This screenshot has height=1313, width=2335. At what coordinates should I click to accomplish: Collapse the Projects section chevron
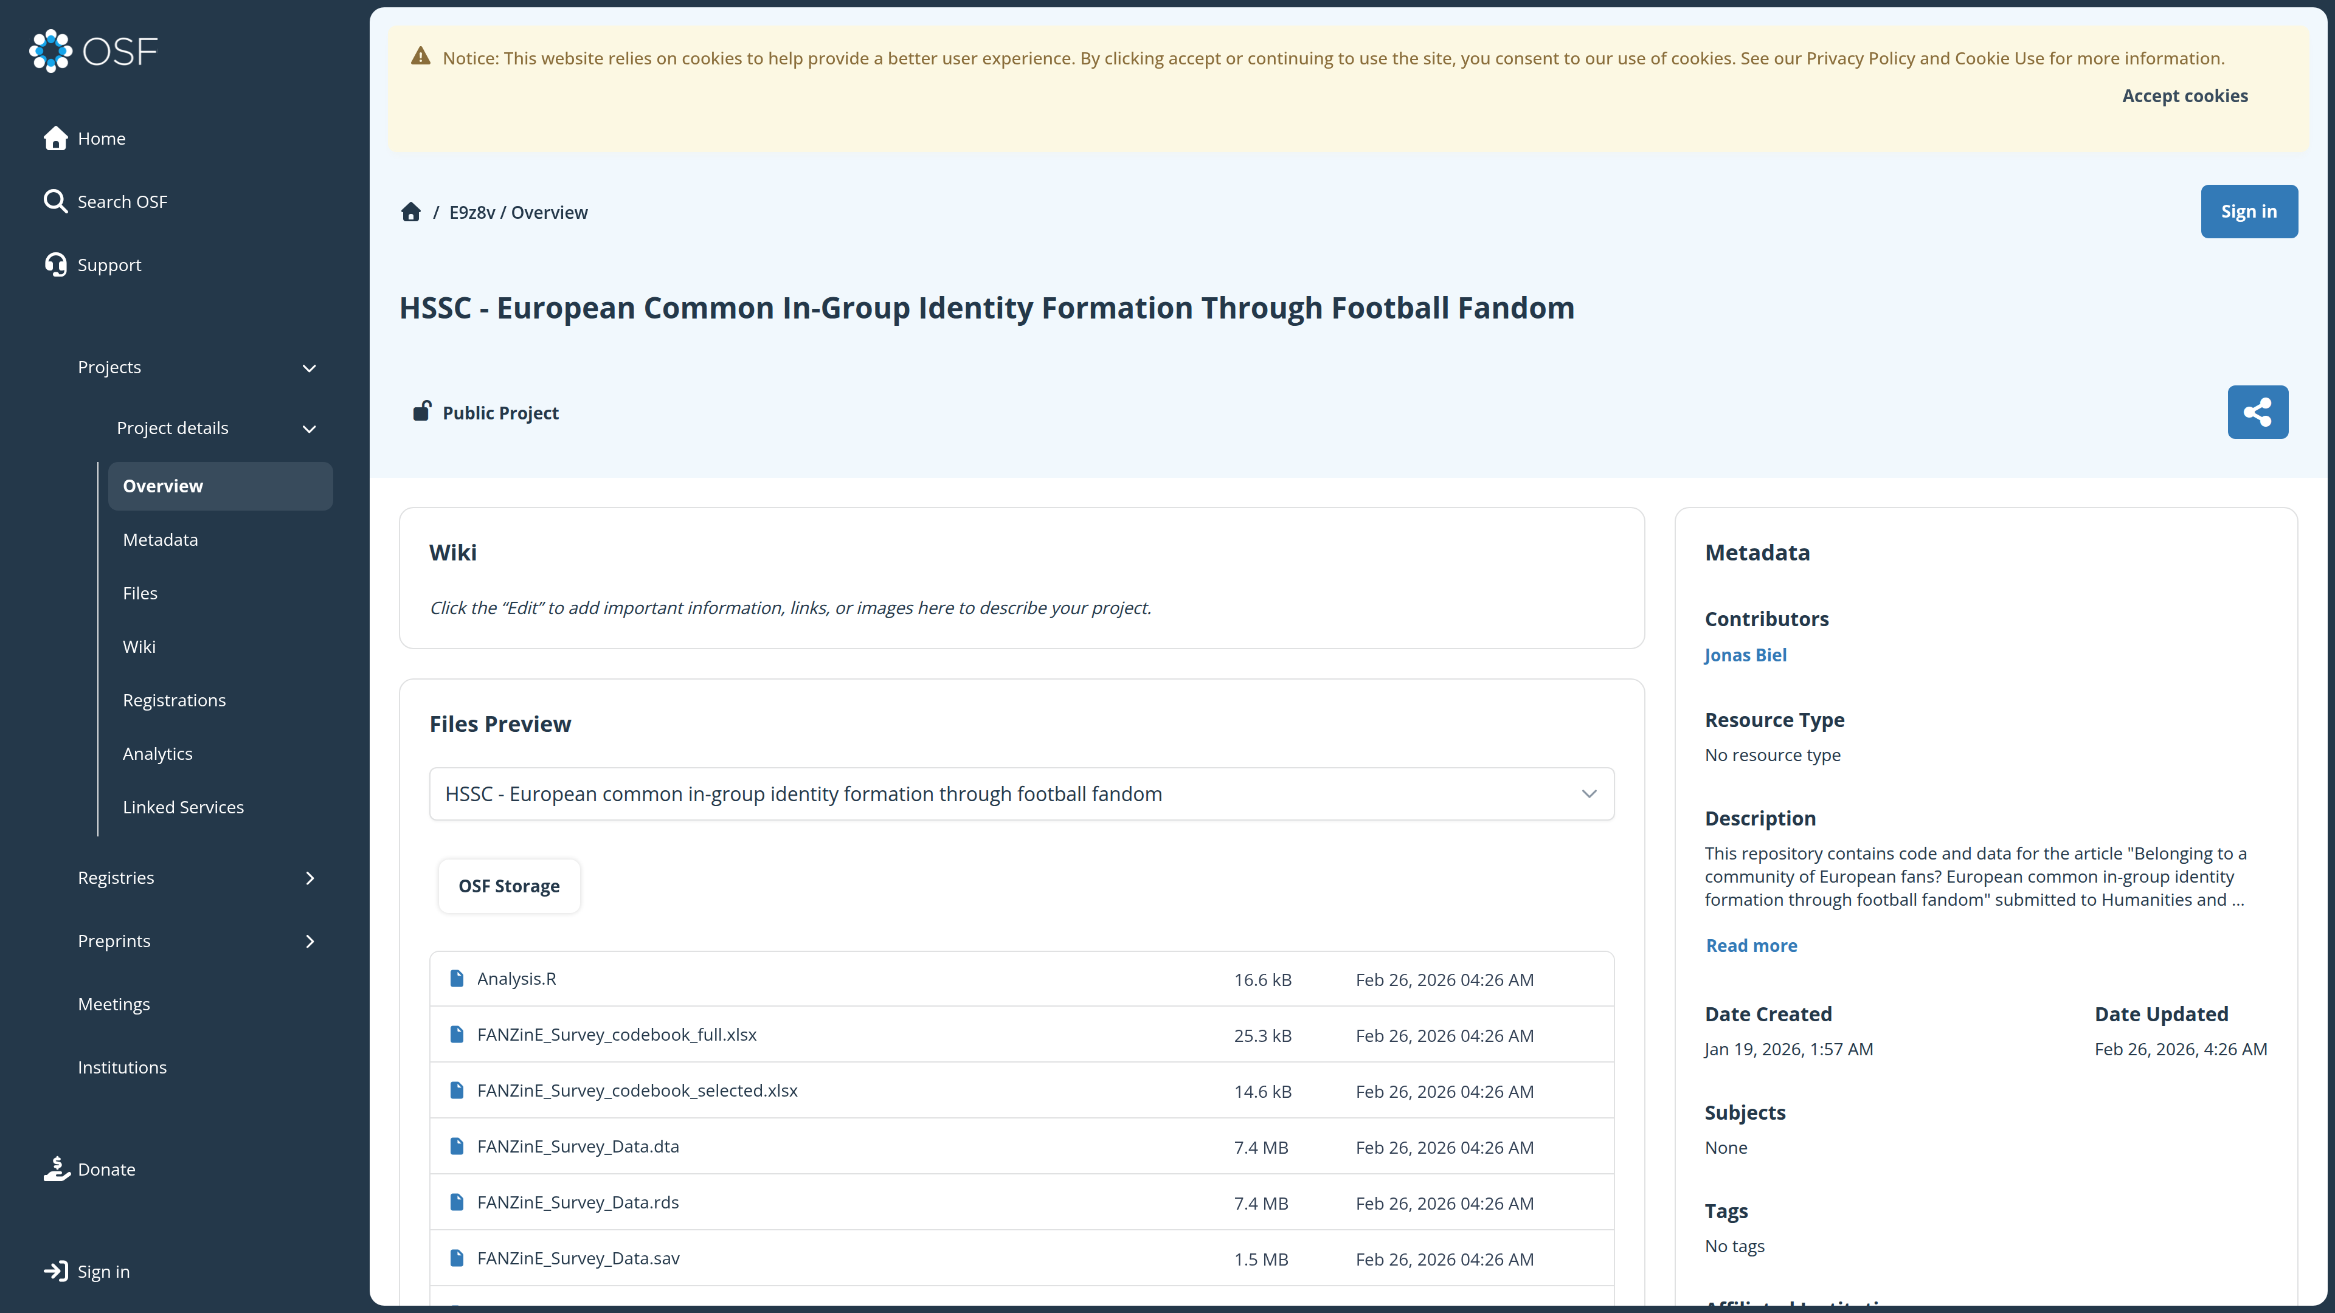309,368
